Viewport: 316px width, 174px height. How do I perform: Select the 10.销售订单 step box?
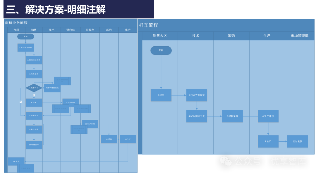click(34, 145)
